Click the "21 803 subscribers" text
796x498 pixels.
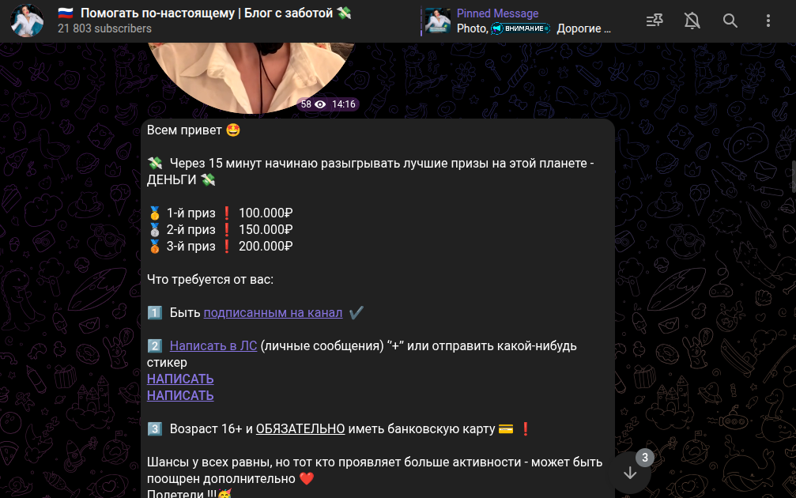(104, 28)
